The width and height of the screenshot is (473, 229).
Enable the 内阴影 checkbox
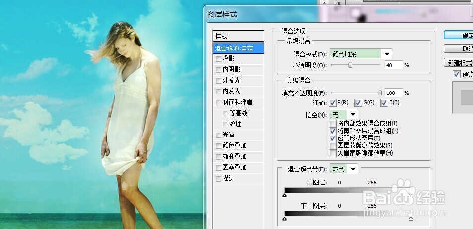(x=219, y=70)
